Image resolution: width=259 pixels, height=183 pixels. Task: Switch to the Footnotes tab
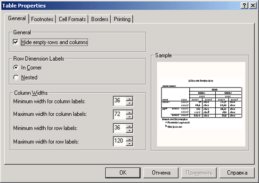(x=42, y=19)
